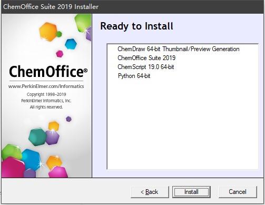Select the Python 64-bit list entry
The height and width of the screenshot is (205, 265).
pyautogui.click(x=134, y=76)
